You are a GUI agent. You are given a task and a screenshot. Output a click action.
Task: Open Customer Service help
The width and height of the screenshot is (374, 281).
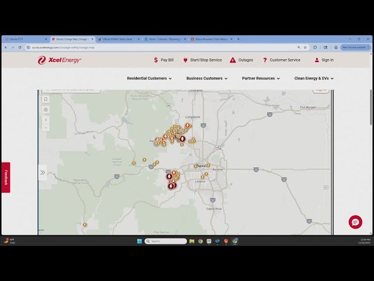tap(282, 60)
